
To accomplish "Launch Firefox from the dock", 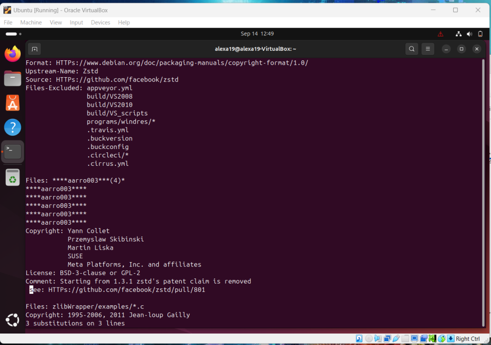I will click(12, 54).
